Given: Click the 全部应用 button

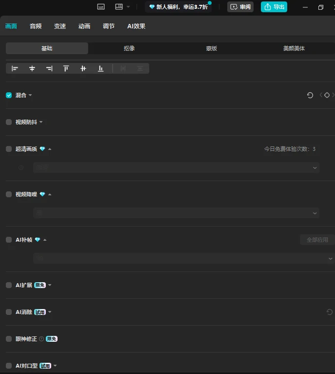Looking at the screenshot, I should (317, 240).
